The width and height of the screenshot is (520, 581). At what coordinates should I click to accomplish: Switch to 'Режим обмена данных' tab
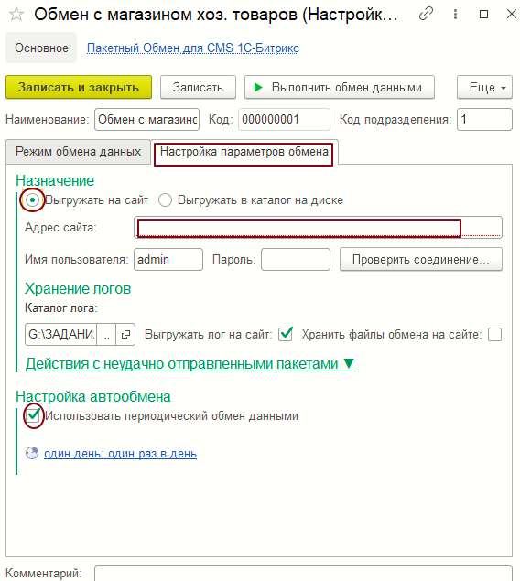pos(78,152)
